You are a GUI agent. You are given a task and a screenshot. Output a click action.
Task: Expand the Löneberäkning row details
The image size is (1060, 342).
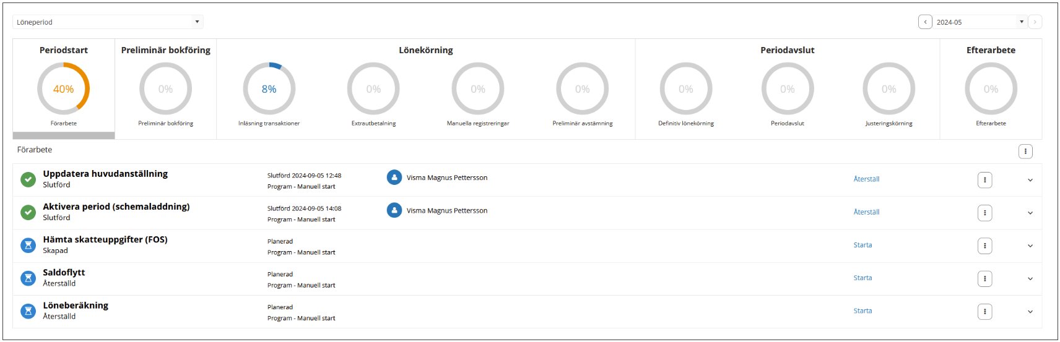(x=1030, y=312)
